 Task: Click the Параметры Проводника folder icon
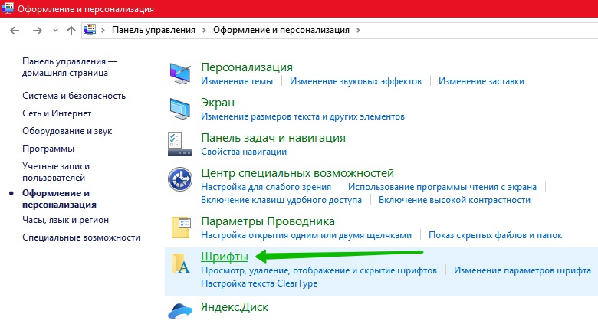[x=181, y=228]
